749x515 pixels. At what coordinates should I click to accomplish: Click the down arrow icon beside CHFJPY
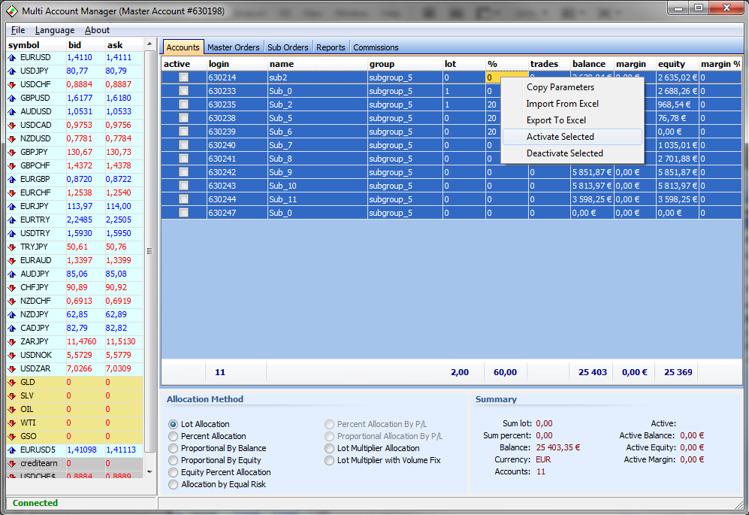click(x=12, y=287)
